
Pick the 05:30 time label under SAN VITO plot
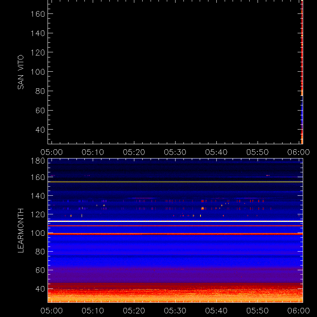click(175, 152)
